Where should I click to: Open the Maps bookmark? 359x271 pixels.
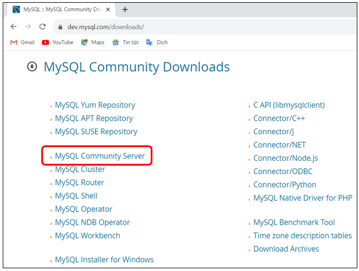(92, 42)
